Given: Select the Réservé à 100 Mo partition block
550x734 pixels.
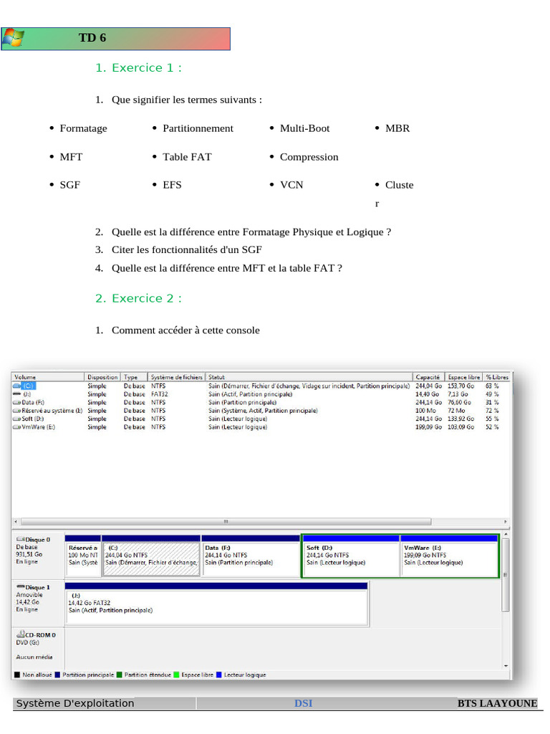Looking at the screenshot, I should click(x=83, y=556).
